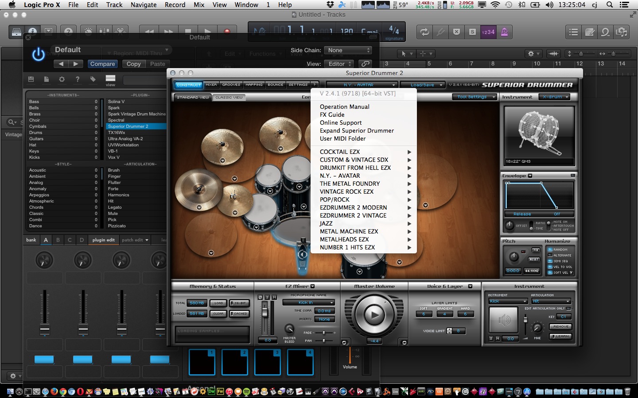Image resolution: width=638 pixels, height=398 pixels.
Task: Enable the Alternate humanize option
Action: tap(550, 255)
